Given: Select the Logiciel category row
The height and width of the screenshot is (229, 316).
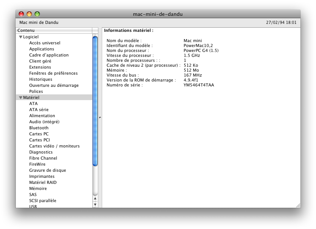Looking at the screenshot, I should coord(54,37).
